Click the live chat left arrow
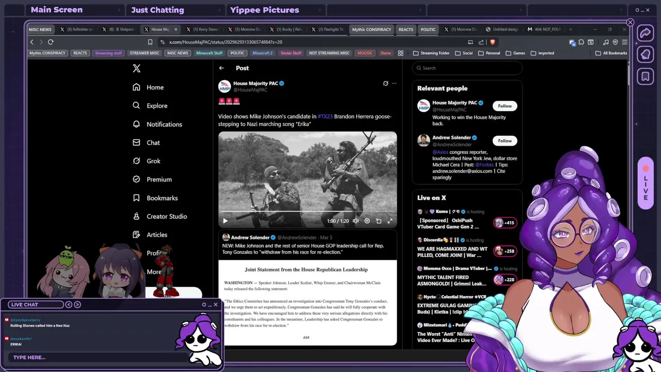 (x=69, y=304)
